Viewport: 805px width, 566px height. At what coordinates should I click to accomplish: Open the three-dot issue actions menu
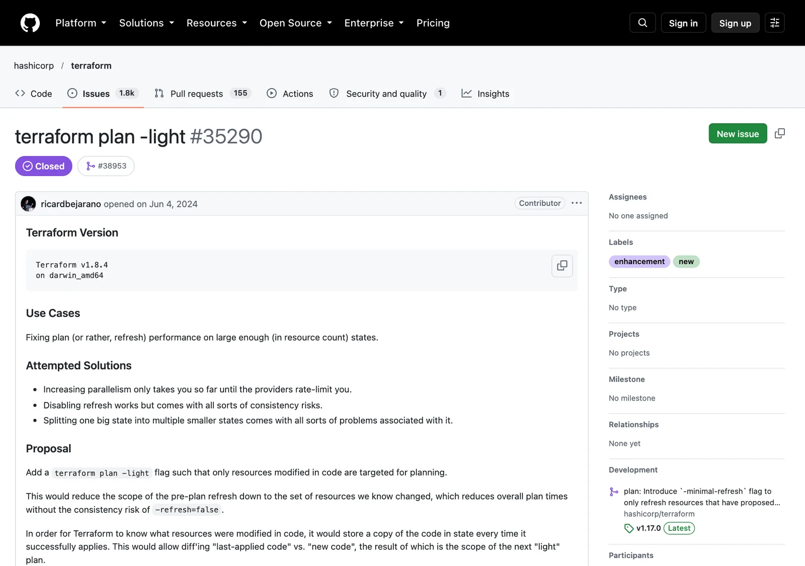pos(577,203)
